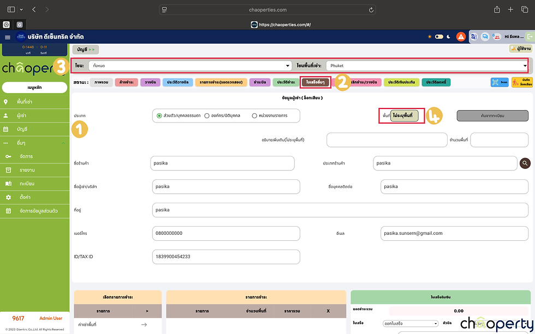Click the pinned G tab icon

[x=20, y=25]
